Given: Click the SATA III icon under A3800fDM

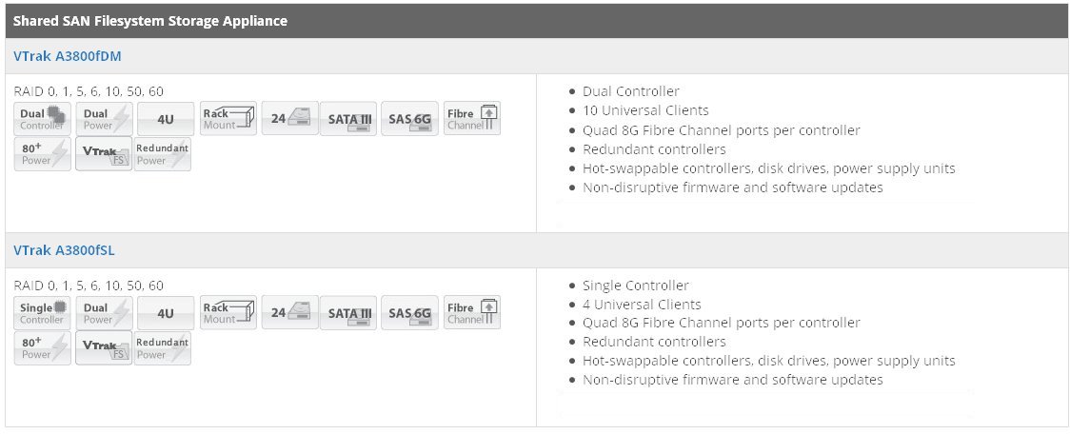Looking at the screenshot, I should [x=348, y=119].
